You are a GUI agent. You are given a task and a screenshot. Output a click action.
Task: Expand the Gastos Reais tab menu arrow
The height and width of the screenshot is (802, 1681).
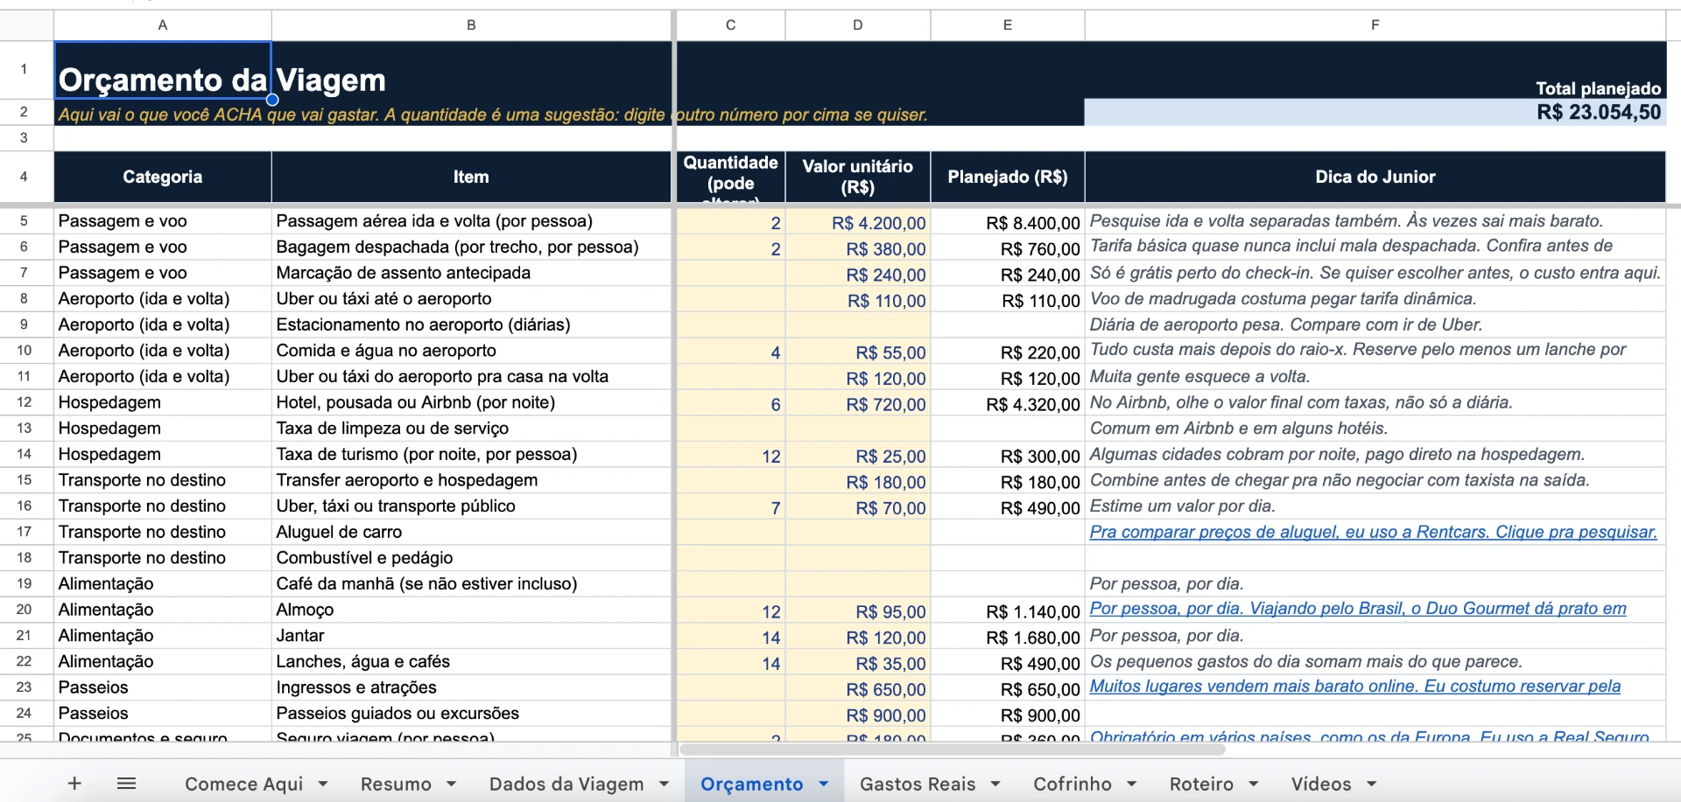pyautogui.click(x=995, y=784)
